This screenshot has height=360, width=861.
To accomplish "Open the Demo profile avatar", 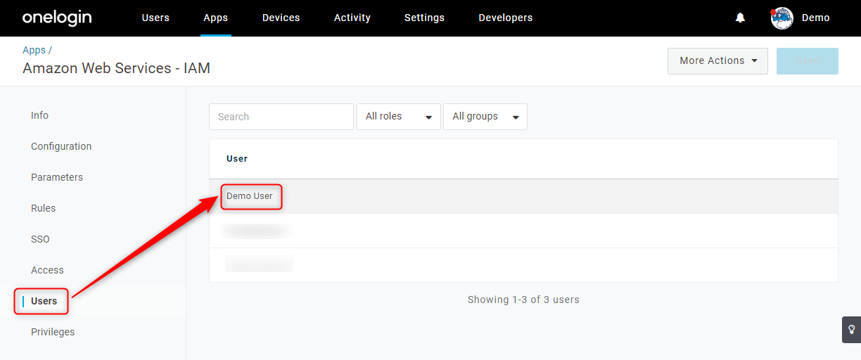I will tap(782, 18).
